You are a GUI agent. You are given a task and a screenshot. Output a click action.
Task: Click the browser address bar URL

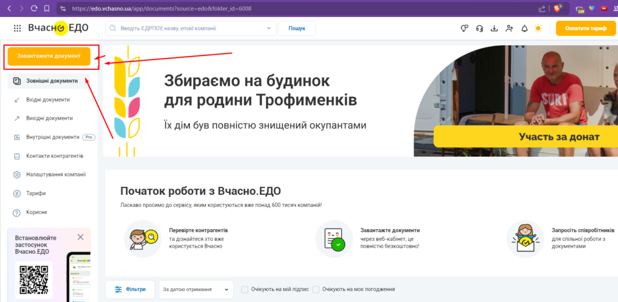coord(162,8)
